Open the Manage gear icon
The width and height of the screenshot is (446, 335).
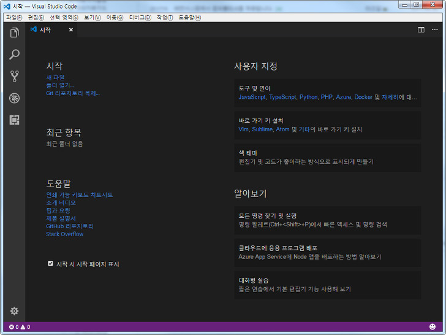pyautogui.click(x=14, y=311)
